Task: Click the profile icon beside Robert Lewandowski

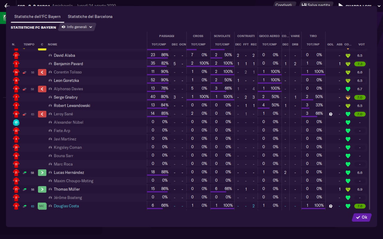Action: tap(50, 106)
